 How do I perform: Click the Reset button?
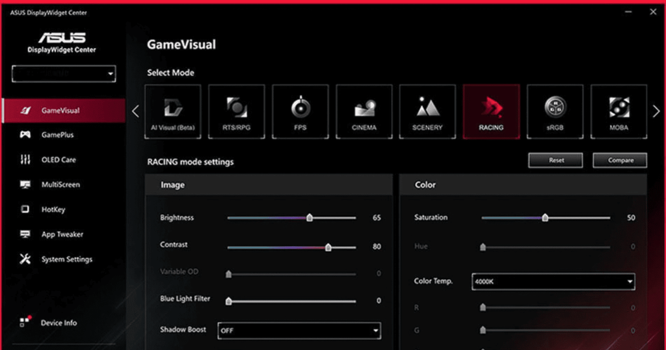[x=555, y=160]
